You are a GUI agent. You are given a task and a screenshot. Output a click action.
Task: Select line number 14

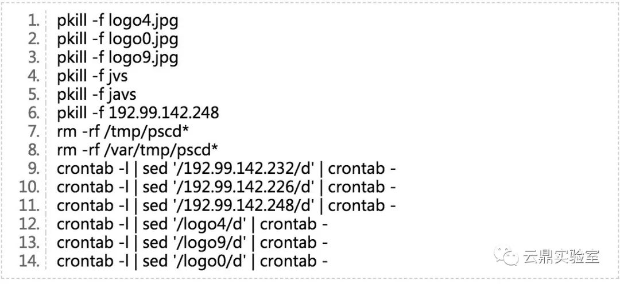point(30,262)
